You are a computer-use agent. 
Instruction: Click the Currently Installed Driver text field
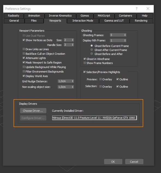pos(94,118)
